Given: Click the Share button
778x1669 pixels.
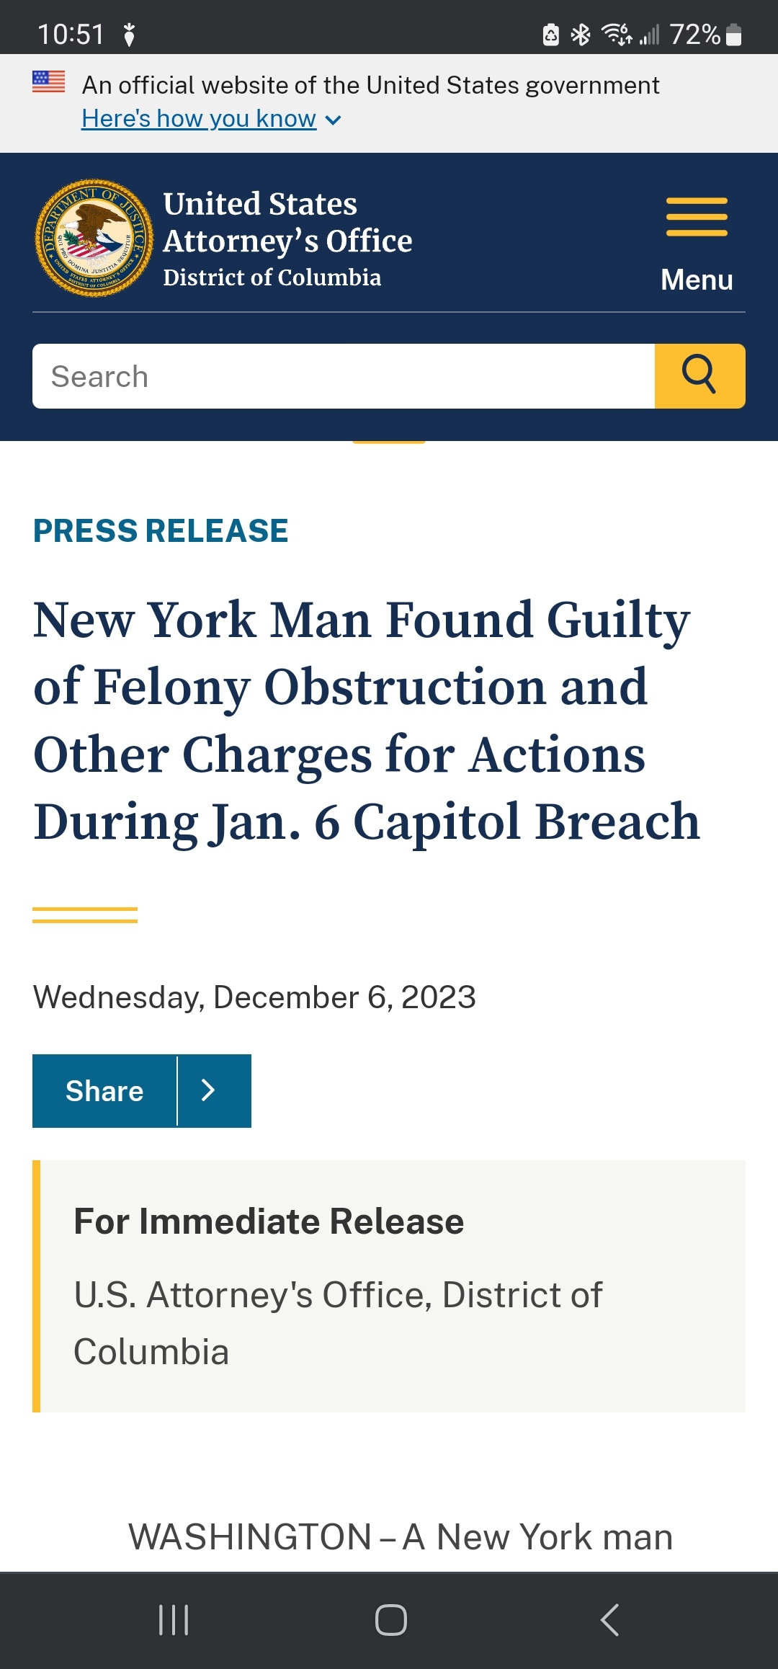Looking at the screenshot, I should pos(104,1090).
